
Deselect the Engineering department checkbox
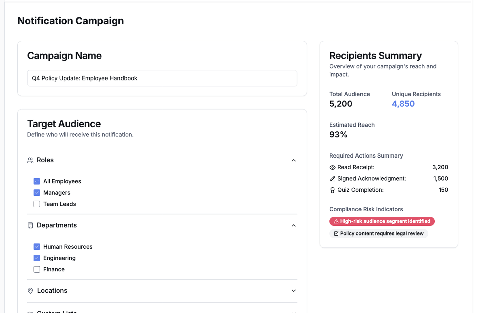pyautogui.click(x=37, y=258)
